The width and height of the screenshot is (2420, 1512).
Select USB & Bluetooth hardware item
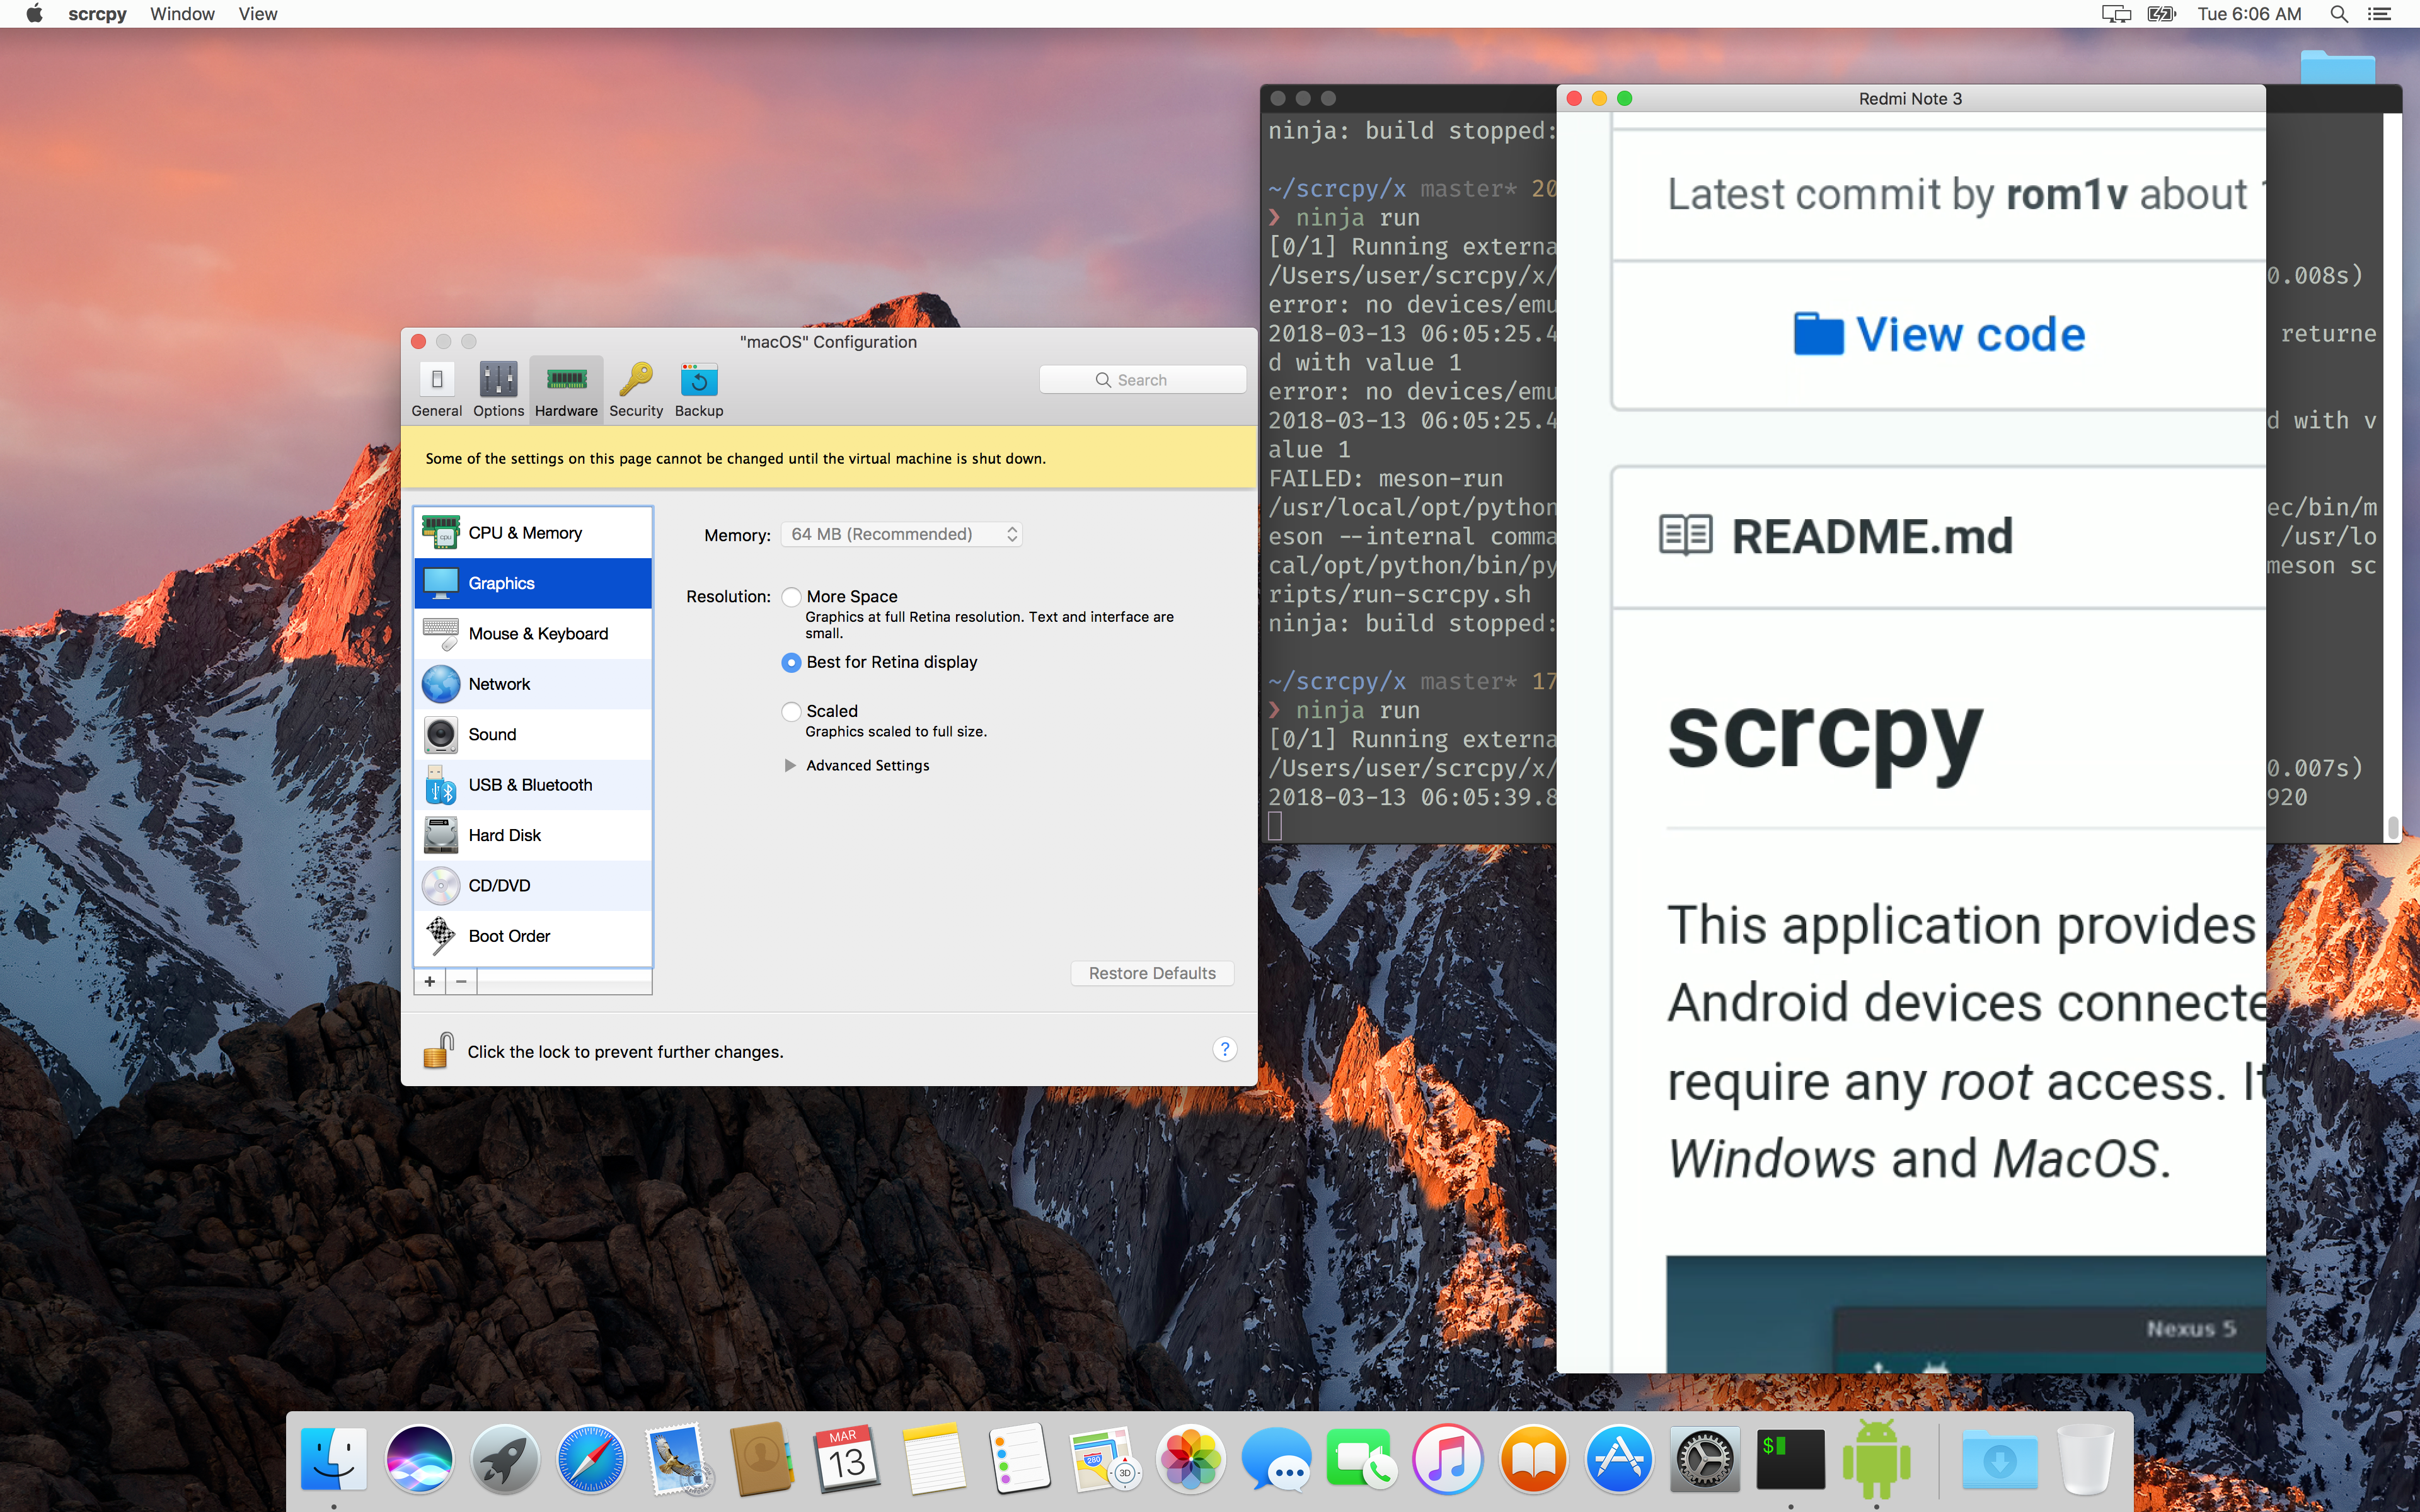[533, 785]
